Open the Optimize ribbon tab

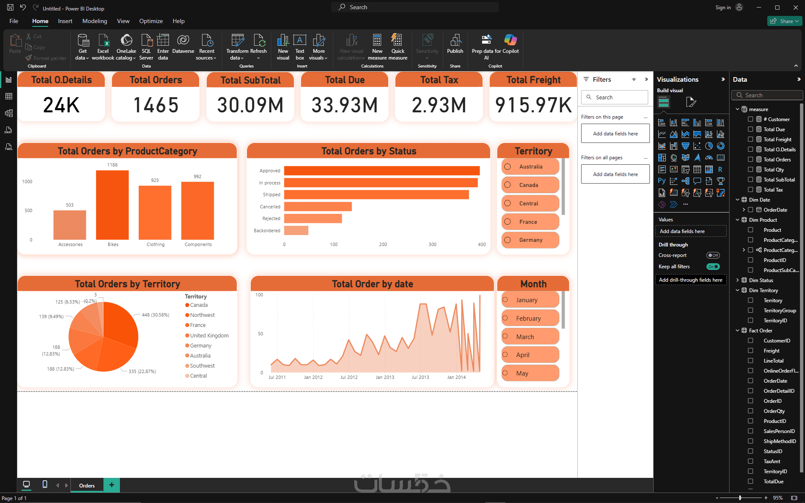point(151,21)
